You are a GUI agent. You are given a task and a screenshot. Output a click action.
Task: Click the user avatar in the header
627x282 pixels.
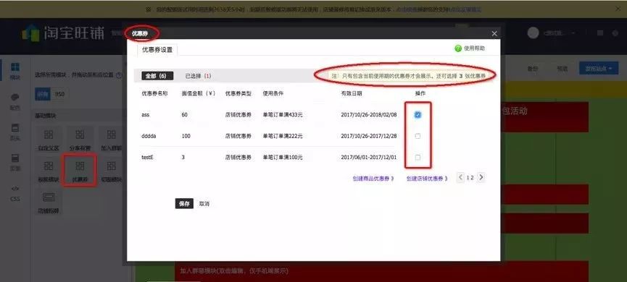(533, 33)
